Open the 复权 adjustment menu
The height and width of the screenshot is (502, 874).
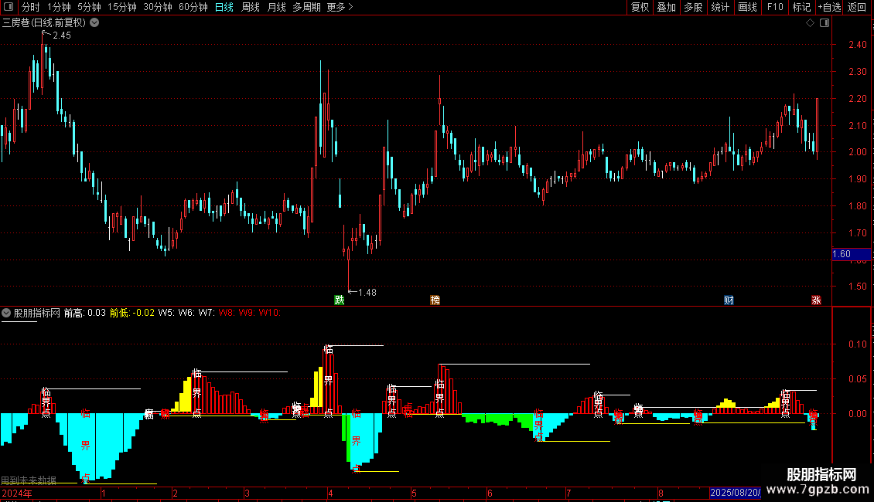[x=640, y=7]
